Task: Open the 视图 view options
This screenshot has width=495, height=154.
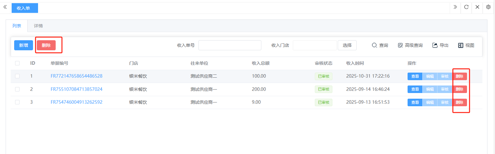Action: click(x=466, y=45)
